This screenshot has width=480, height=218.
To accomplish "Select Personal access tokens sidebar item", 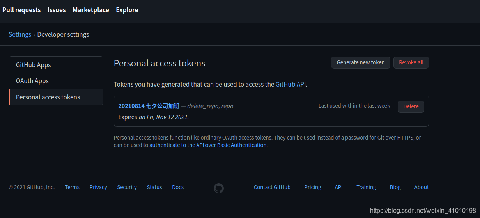I will pyautogui.click(x=56, y=97).
